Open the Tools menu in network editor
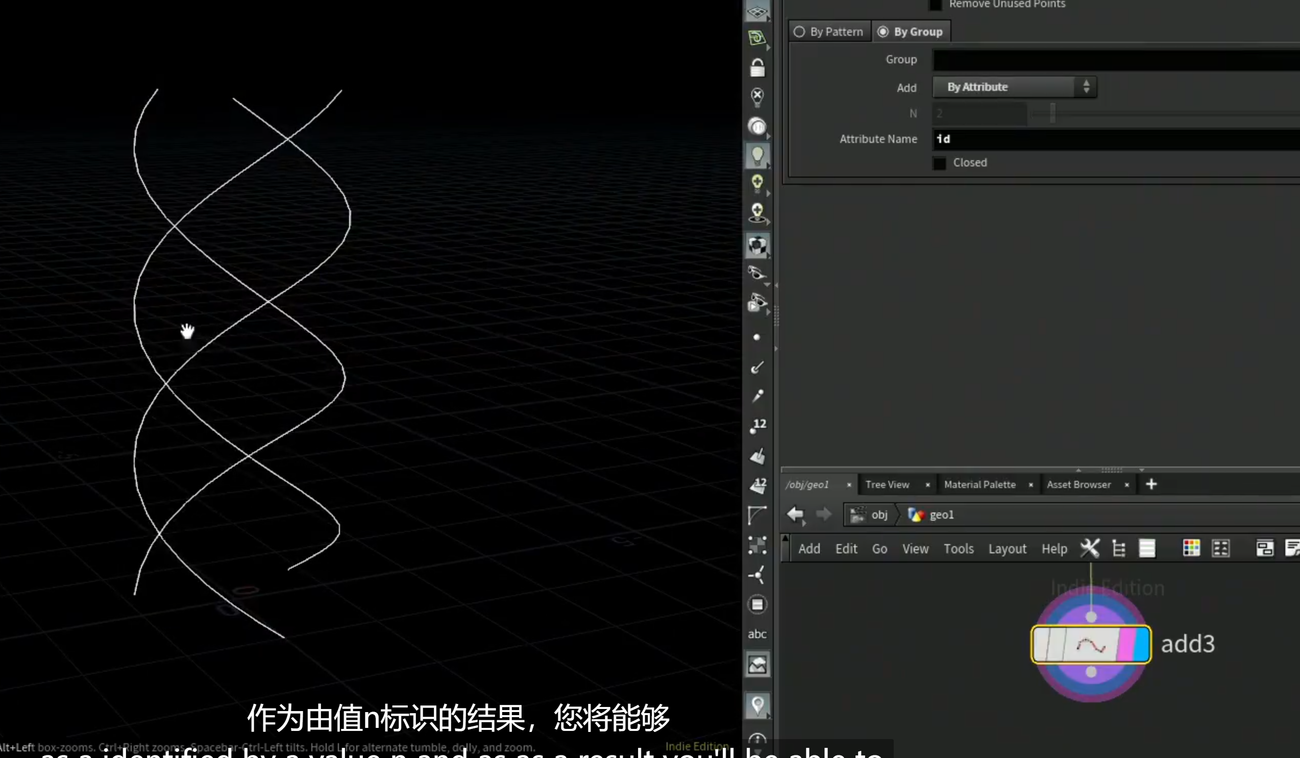This screenshot has width=1300, height=758. point(959,549)
